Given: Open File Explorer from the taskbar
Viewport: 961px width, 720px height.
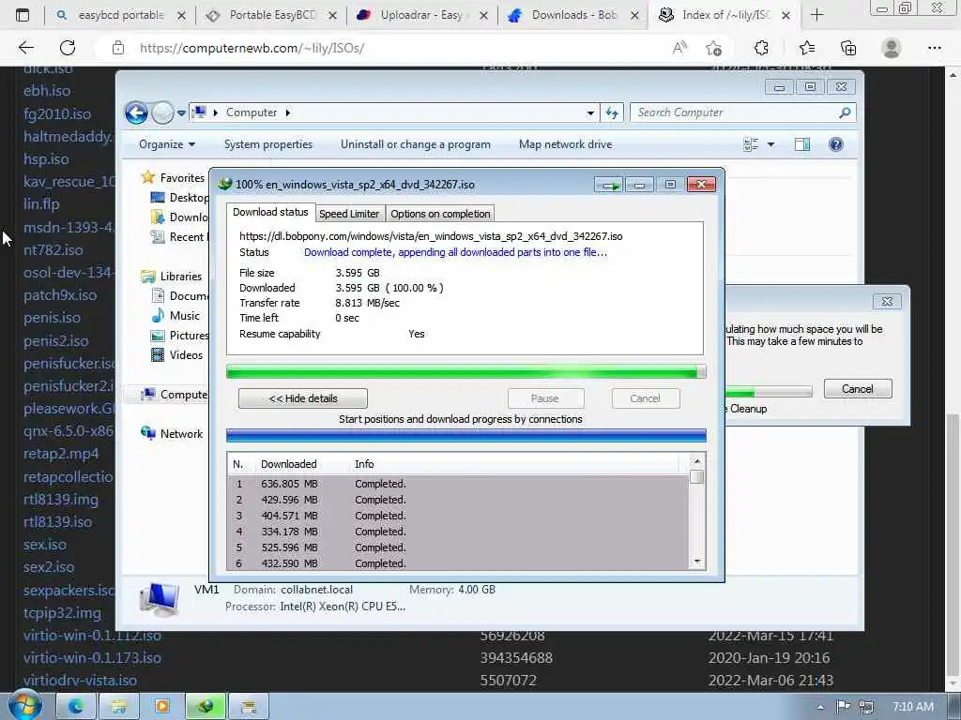Looking at the screenshot, I should [x=119, y=707].
